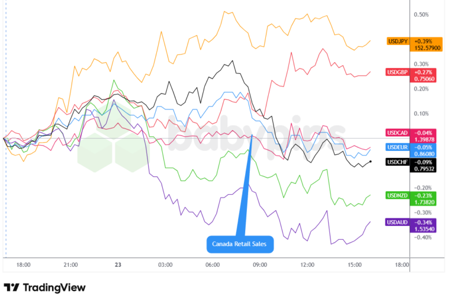
Task: Click the black dot ending USDCHF line
Action: click(370, 161)
